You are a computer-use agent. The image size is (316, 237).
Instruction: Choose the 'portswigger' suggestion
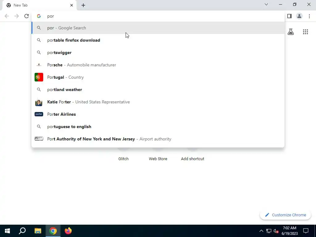click(158, 52)
